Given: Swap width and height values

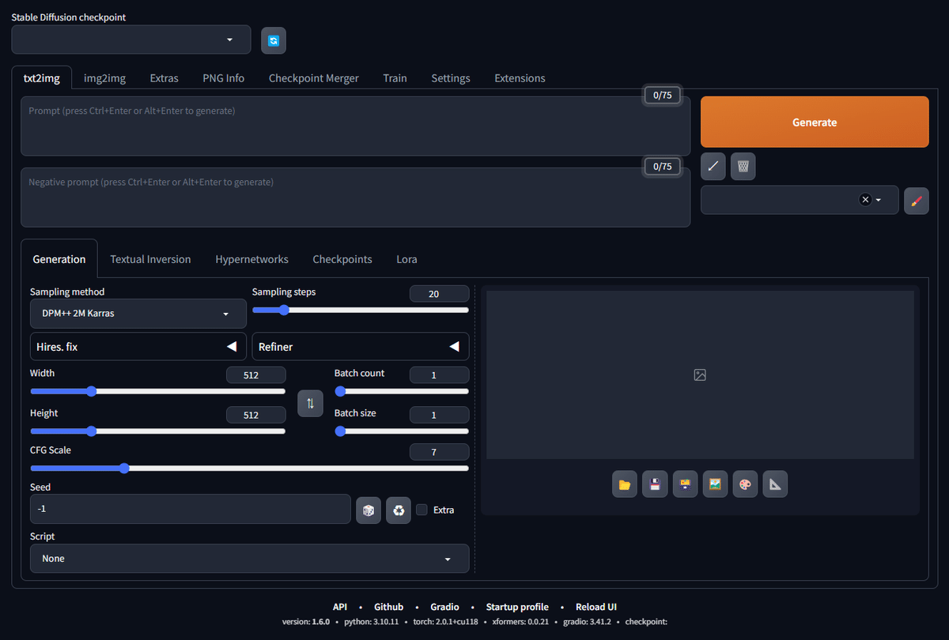Looking at the screenshot, I should (x=310, y=403).
